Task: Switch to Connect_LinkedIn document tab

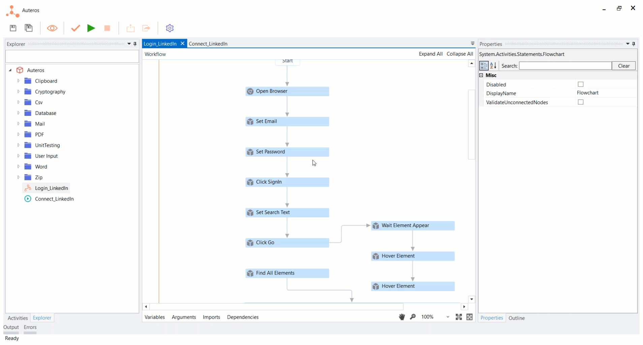Action: click(x=208, y=44)
